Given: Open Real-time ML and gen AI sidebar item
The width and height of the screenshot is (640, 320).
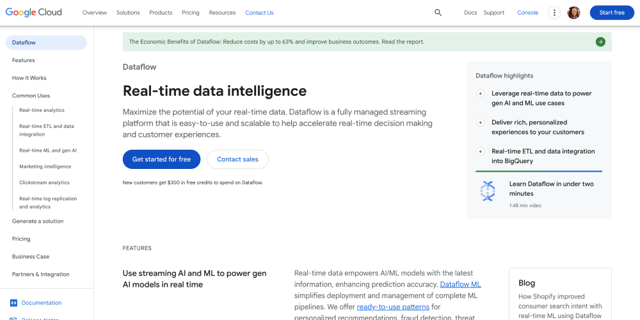Looking at the screenshot, I should (48, 150).
